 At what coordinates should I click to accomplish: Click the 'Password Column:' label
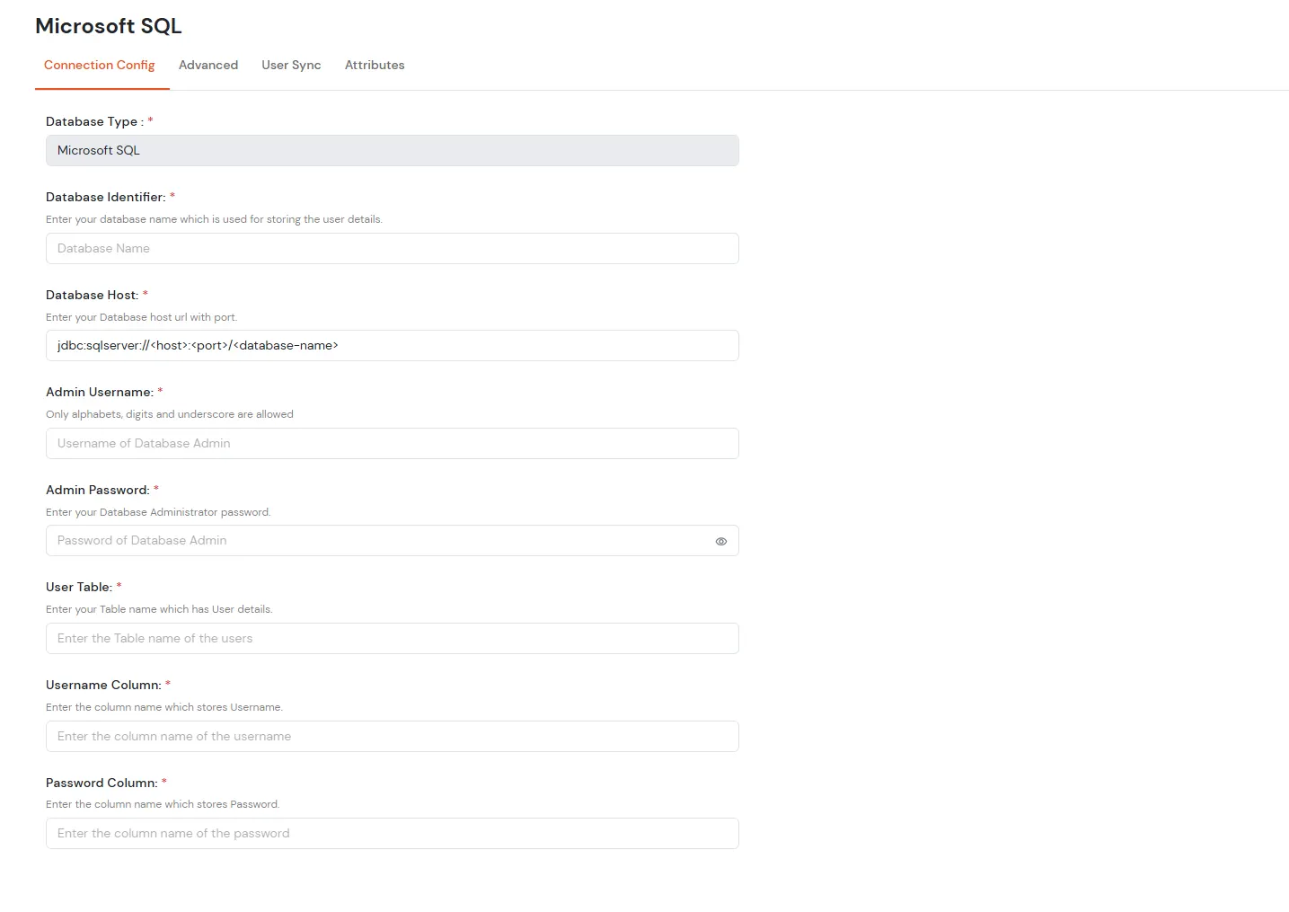(x=102, y=783)
